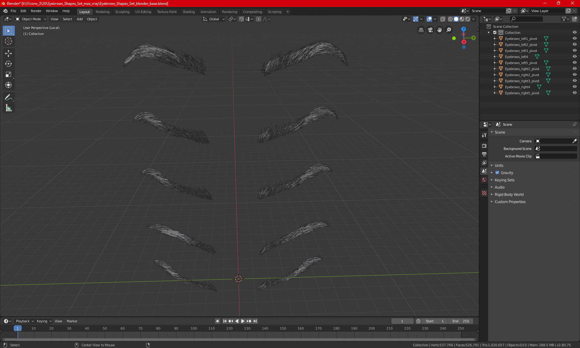Click the zoom view magnifier icon
Viewport: 580px width, 348px height.
coord(449,30)
